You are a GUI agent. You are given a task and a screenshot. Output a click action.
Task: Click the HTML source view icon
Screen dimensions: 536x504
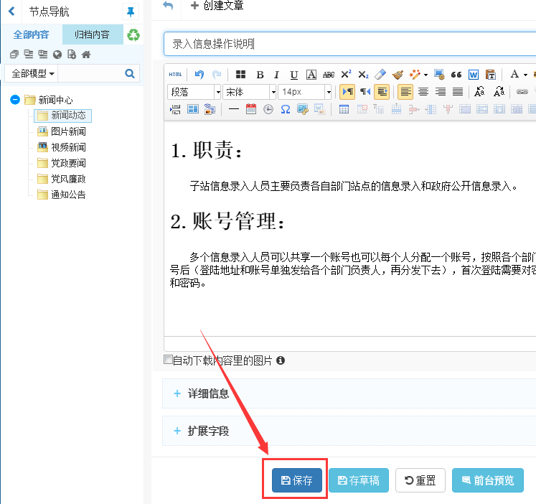click(175, 75)
